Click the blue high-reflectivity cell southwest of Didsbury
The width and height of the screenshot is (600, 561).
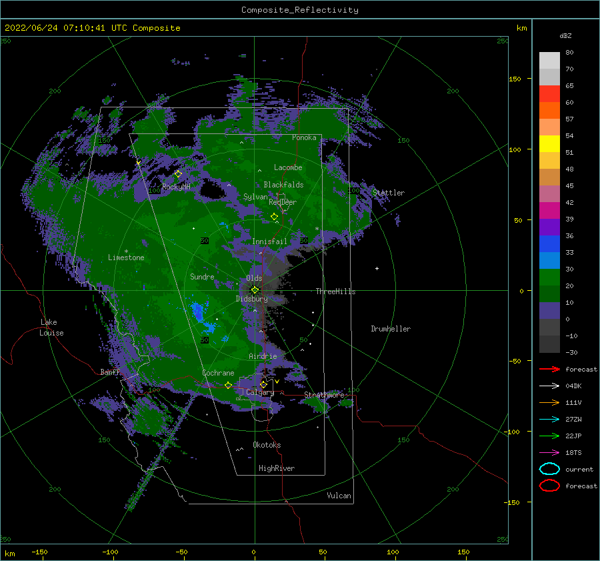coord(198,311)
